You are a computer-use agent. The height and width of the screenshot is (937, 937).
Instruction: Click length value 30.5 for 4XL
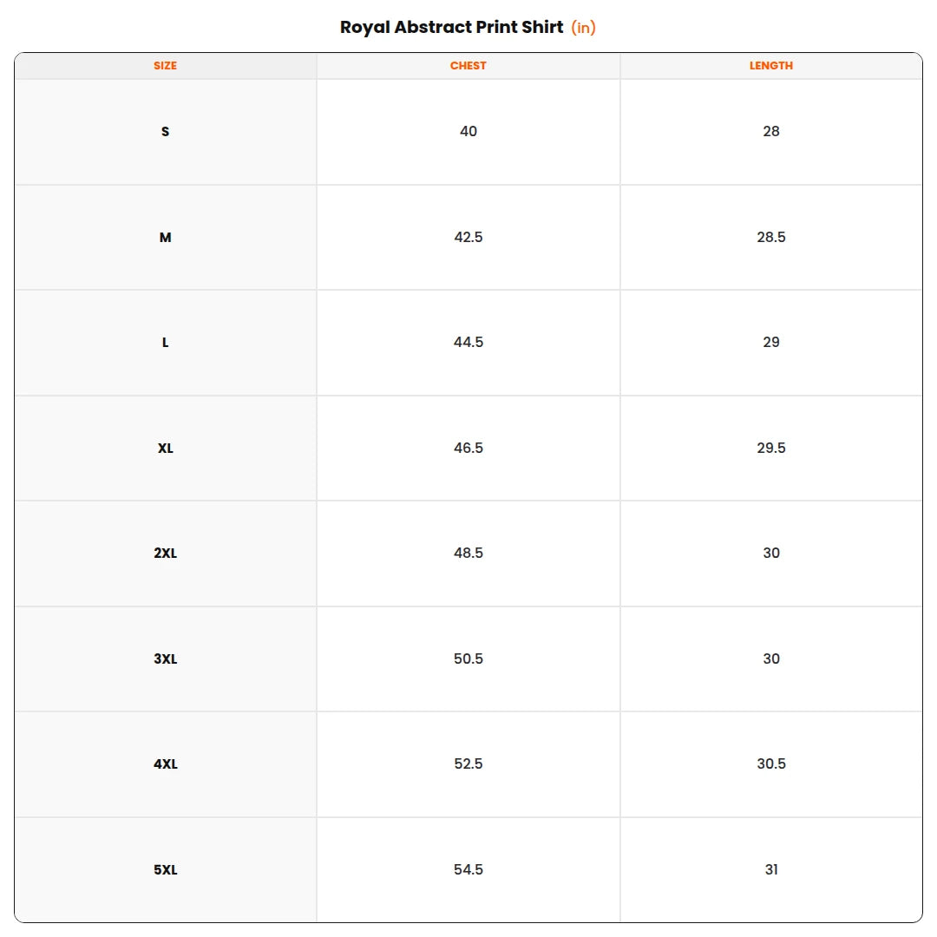click(x=771, y=764)
